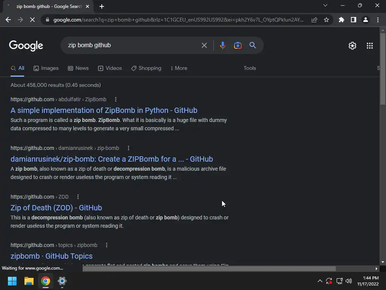Viewport: 386px width, 290px height.
Task: Close the zip bomb github tab
Action: pos(87,6)
